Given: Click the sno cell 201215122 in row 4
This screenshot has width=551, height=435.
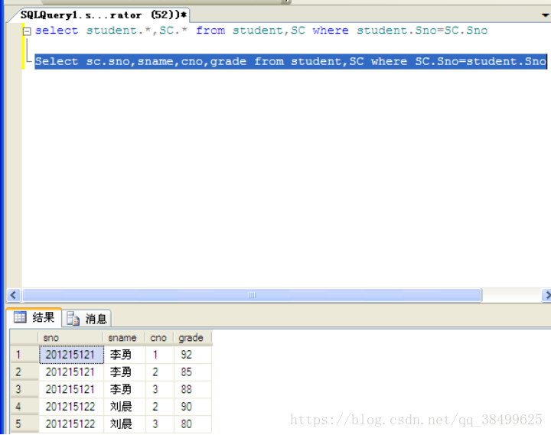Looking at the screenshot, I should [71, 407].
